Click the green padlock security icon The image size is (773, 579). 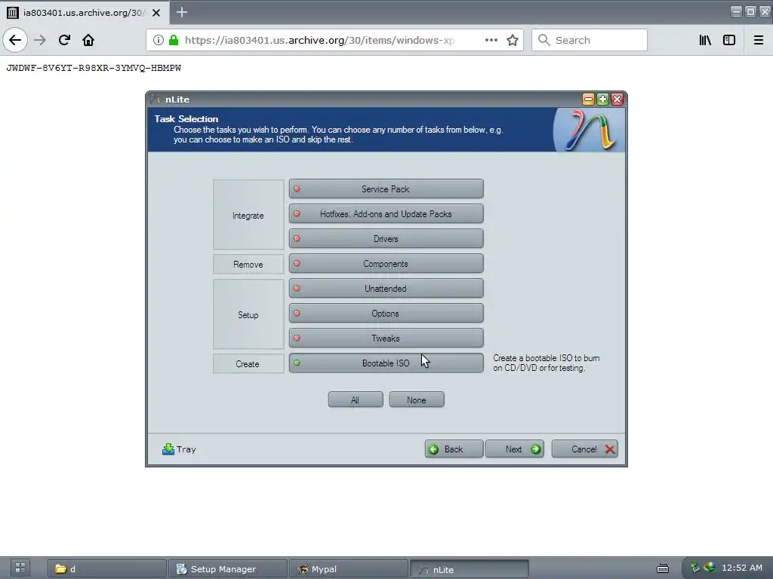174,40
